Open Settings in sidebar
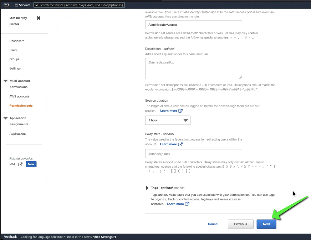The image size is (311, 240). click(15, 68)
